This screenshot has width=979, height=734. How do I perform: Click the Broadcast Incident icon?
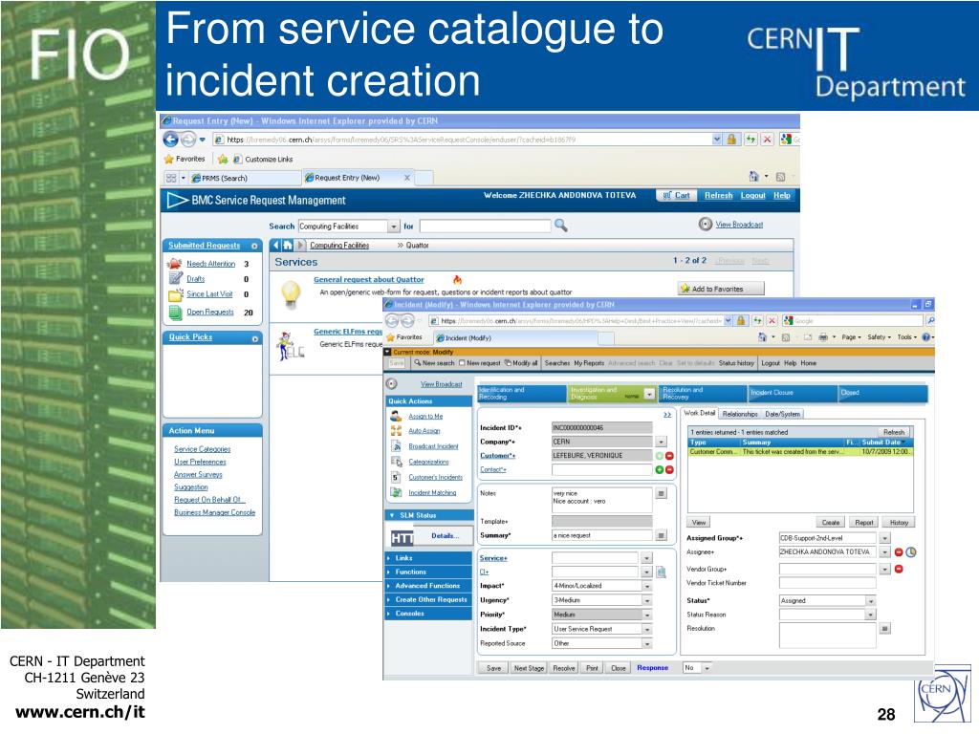point(396,446)
